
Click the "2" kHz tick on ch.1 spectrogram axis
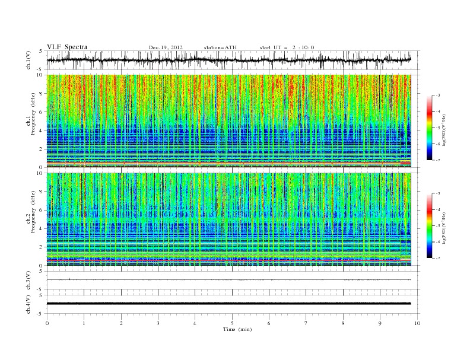[42, 149]
